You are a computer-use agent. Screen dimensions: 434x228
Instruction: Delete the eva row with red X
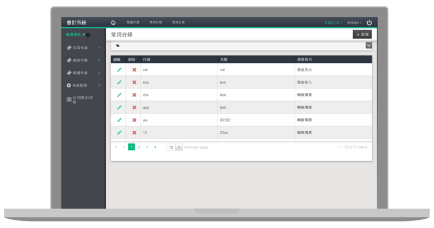pos(134,83)
